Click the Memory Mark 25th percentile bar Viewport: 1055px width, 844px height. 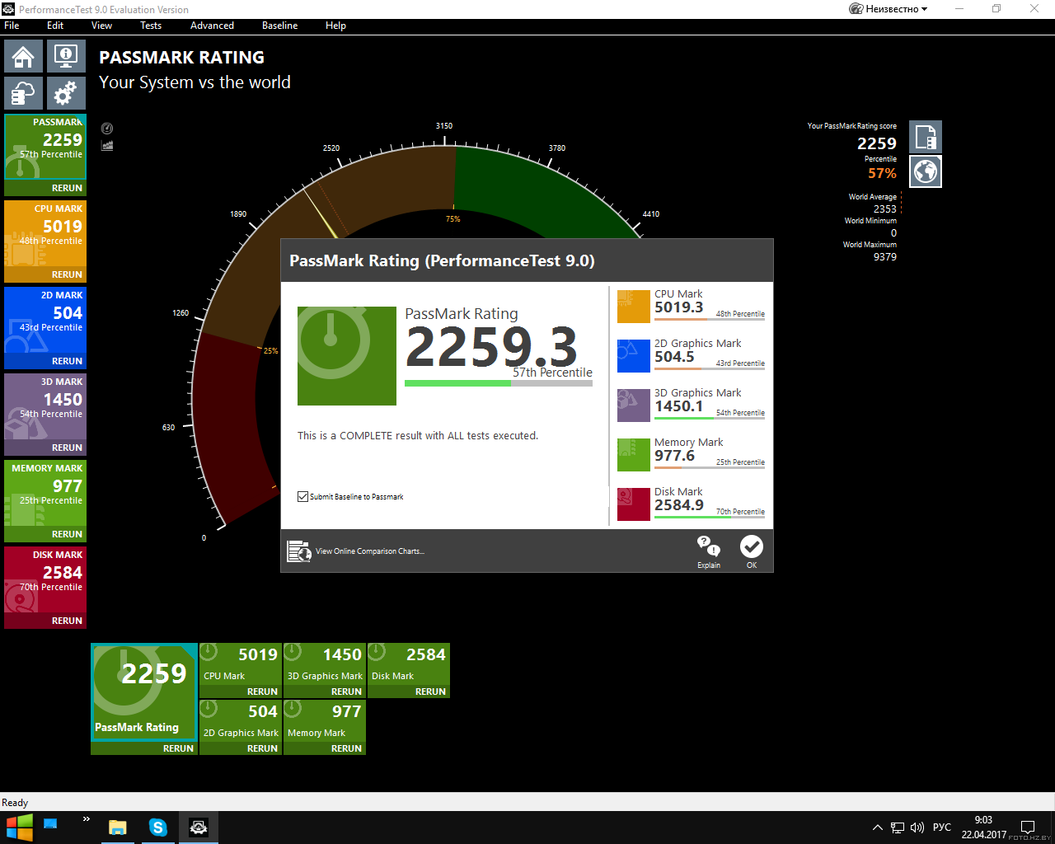pos(710,468)
